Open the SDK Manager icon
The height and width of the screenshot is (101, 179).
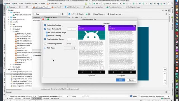pos(164,4)
